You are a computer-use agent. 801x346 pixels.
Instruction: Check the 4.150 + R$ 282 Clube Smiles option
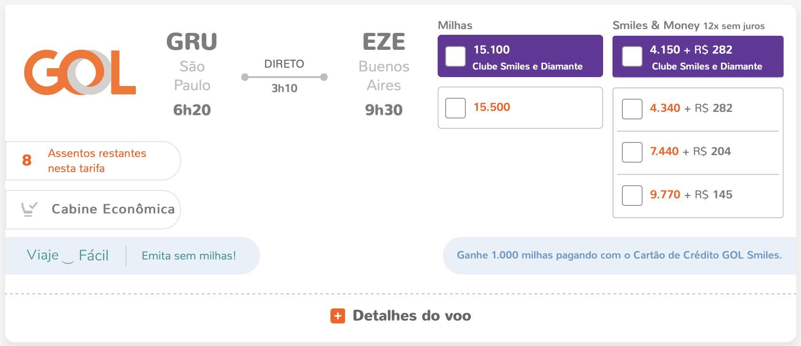coord(632,56)
